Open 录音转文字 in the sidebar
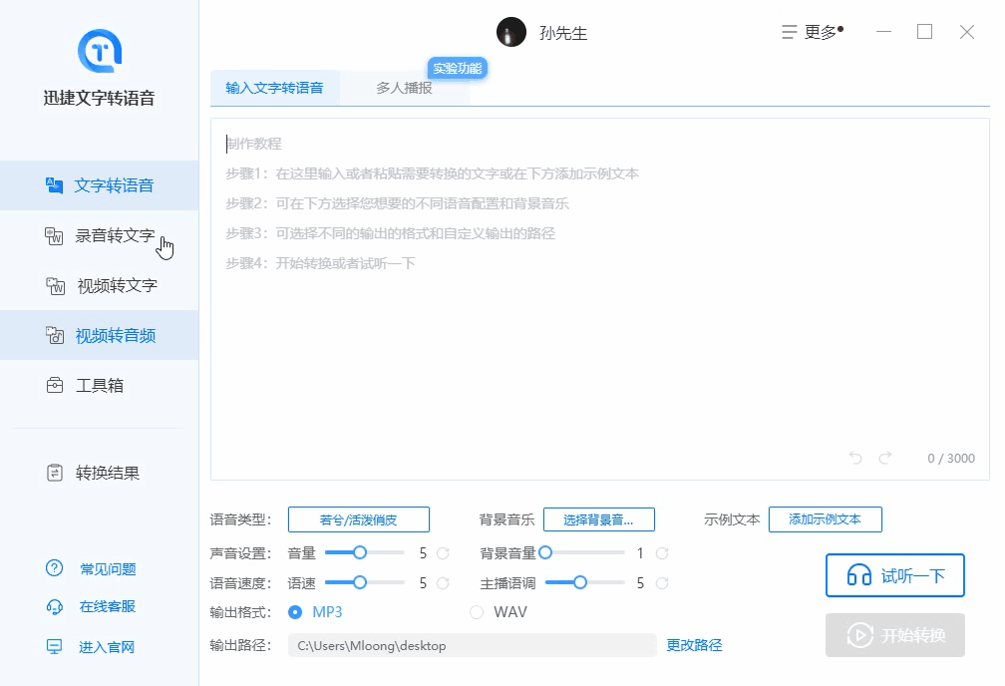This screenshot has width=1005, height=686. pyautogui.click(x=100, y=235)
